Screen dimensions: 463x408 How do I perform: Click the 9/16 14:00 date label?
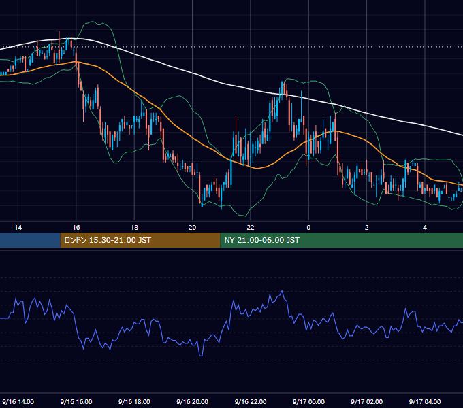click(x=18, y=401)
